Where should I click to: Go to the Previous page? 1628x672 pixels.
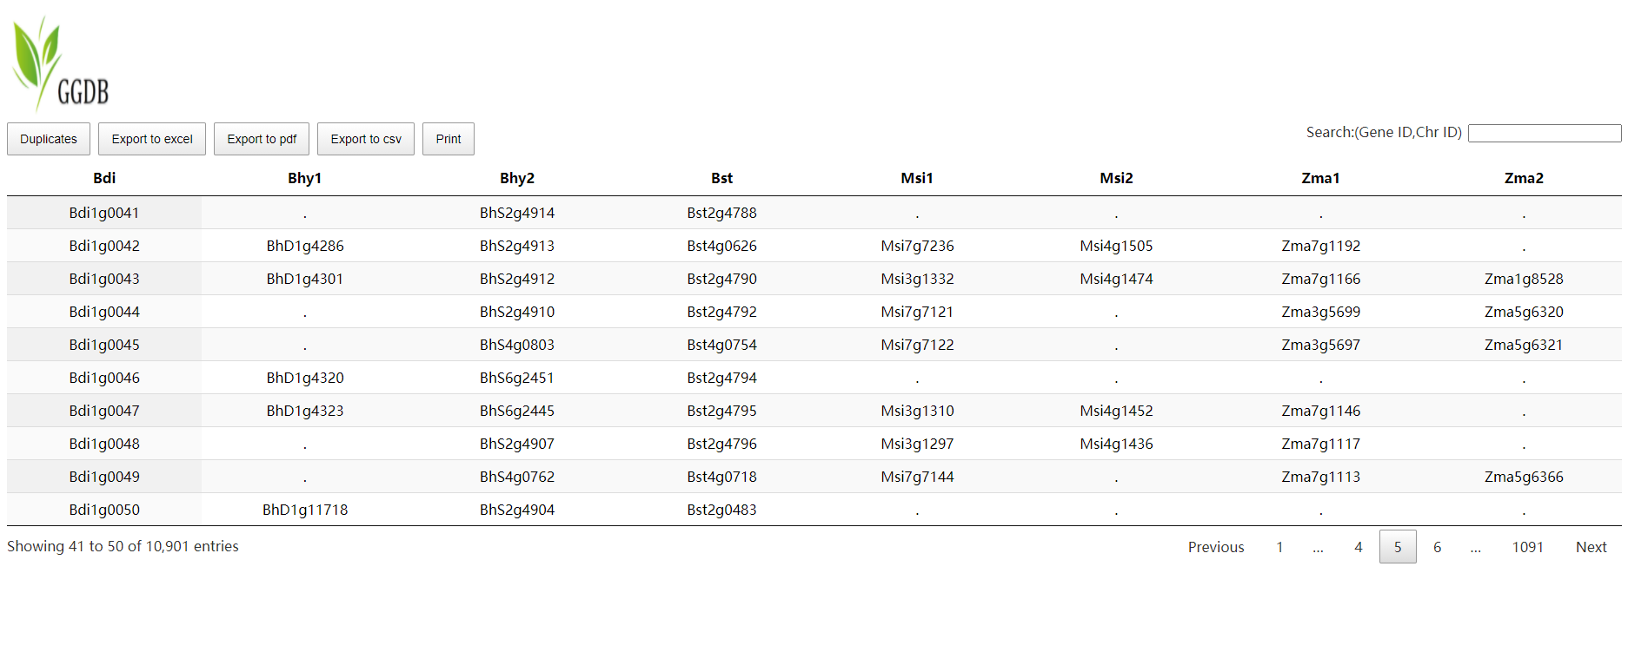coord(1216,547)
